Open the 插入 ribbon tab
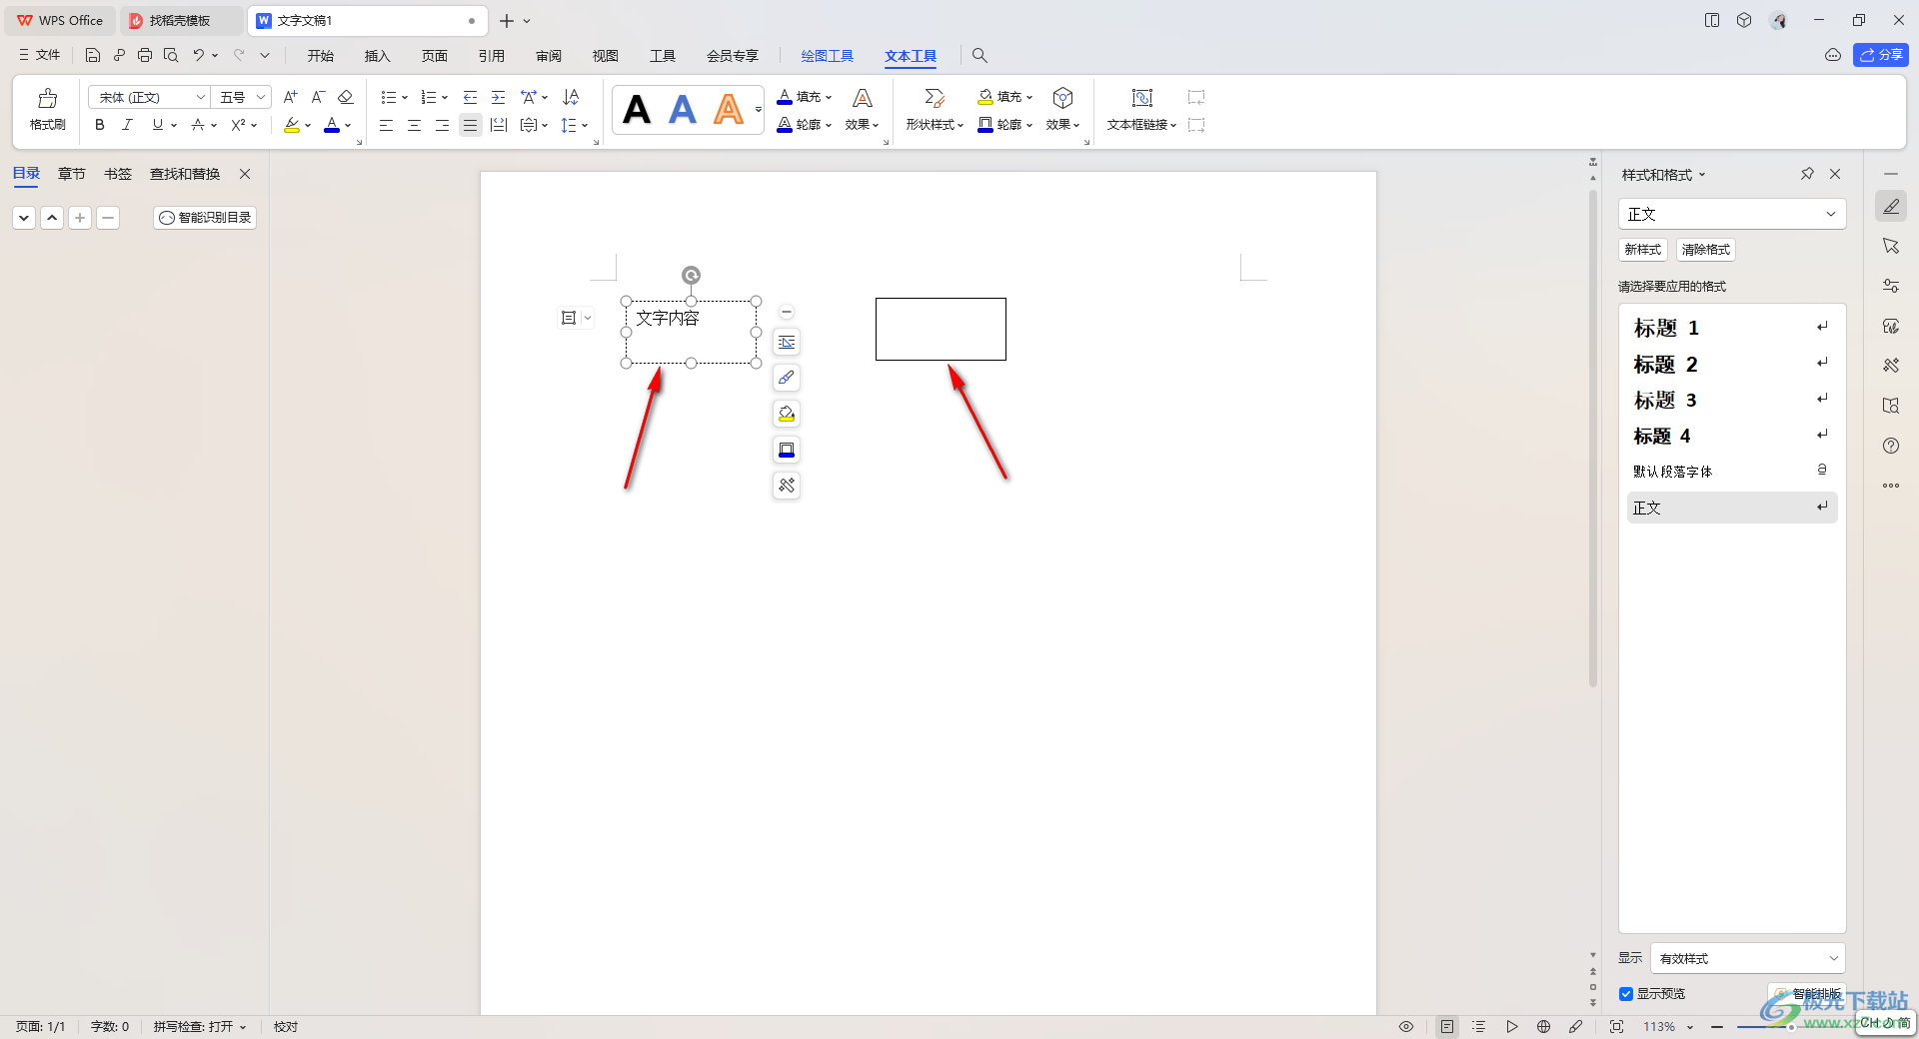This screenshot has height=1039, width=1919. pyautogui.click(x=377, y=56)
